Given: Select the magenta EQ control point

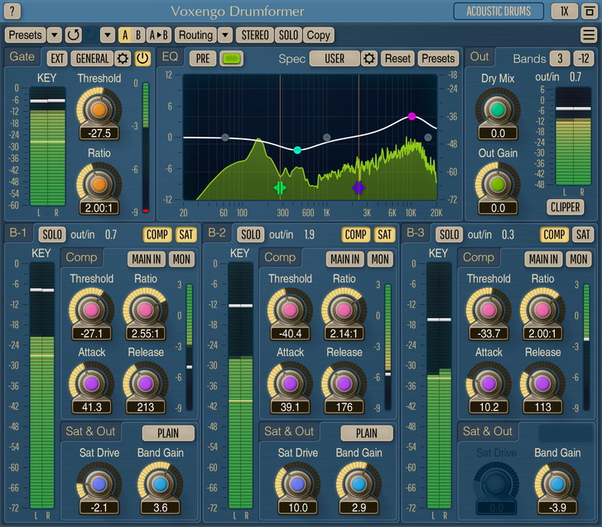Looking at the screenshot, I should click(412, 116).
